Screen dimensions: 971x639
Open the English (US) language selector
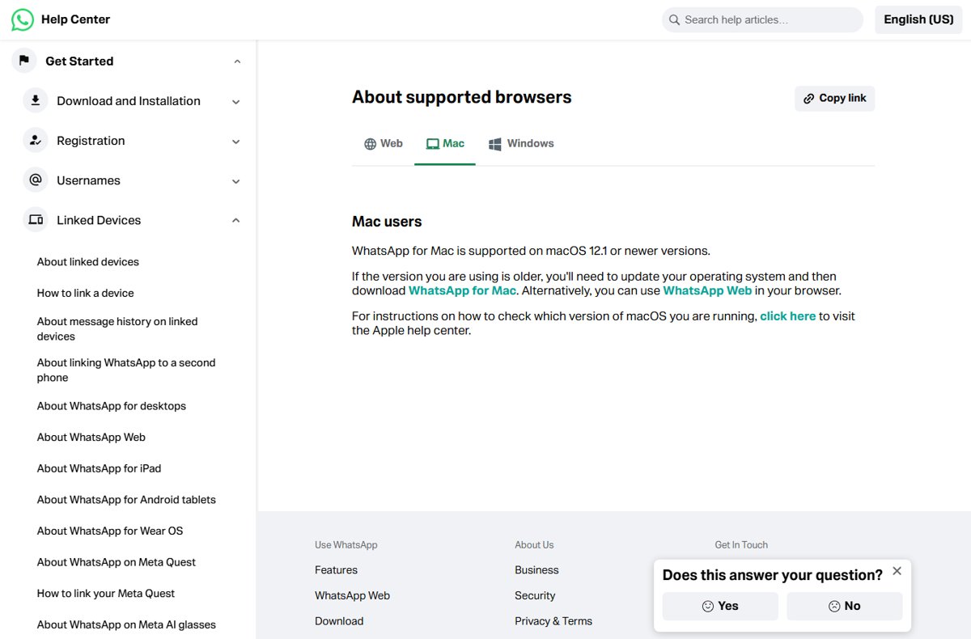tap(918, 19)
